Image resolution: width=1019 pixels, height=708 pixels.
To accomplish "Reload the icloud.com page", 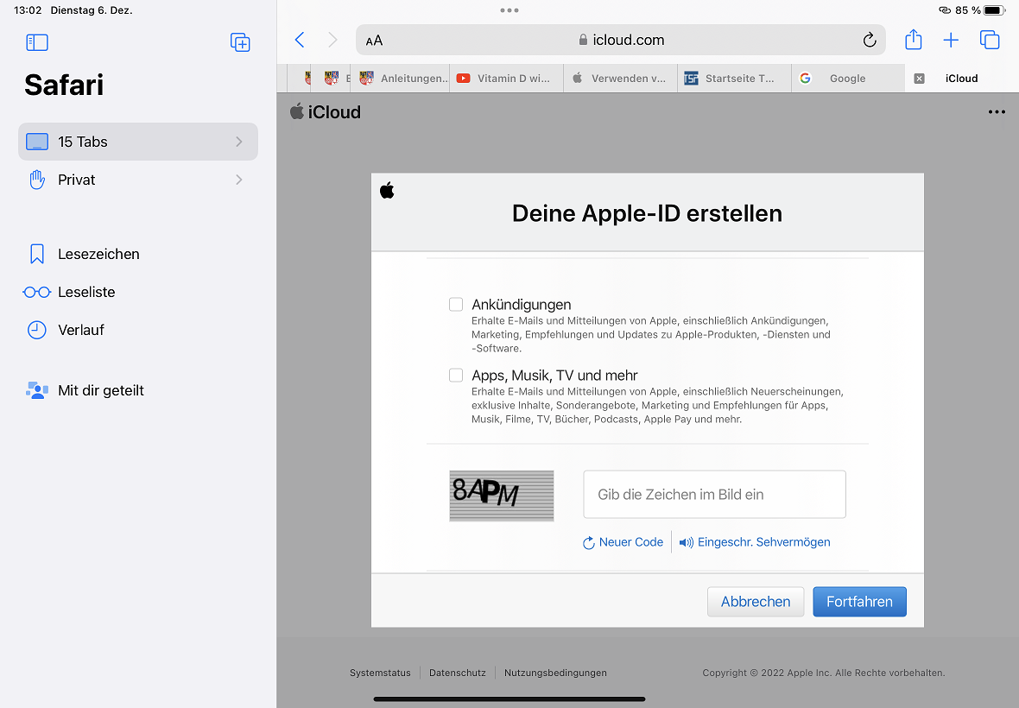I will coord(870,41).
